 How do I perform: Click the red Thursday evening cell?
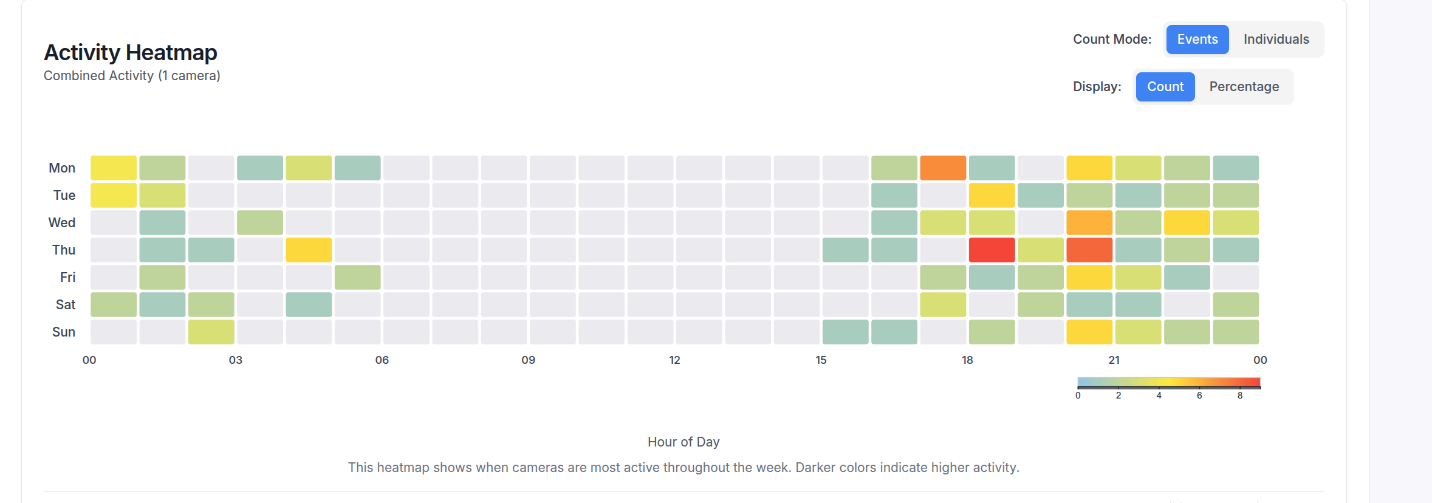click(992, 250)
